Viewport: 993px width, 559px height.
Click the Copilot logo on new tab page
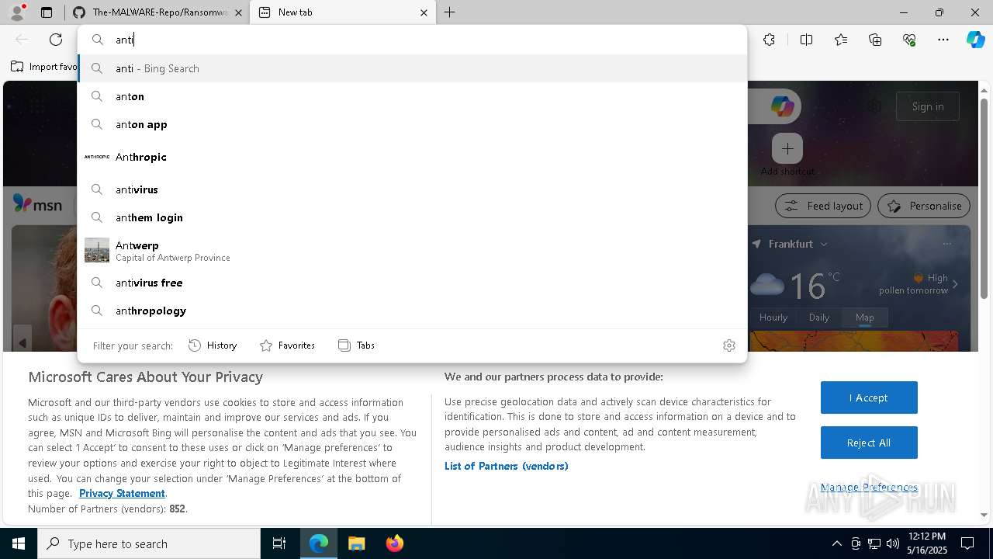(x=782, y=106)
